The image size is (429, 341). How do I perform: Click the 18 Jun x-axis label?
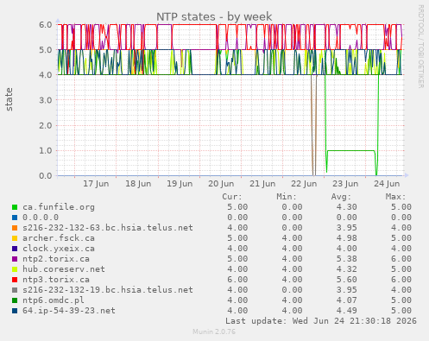pyautogui.click(x=138, y=184)
